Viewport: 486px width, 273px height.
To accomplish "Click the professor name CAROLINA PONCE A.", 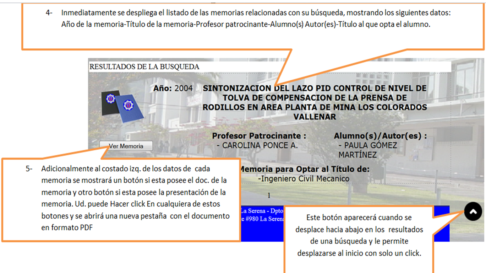I will 257,145.
